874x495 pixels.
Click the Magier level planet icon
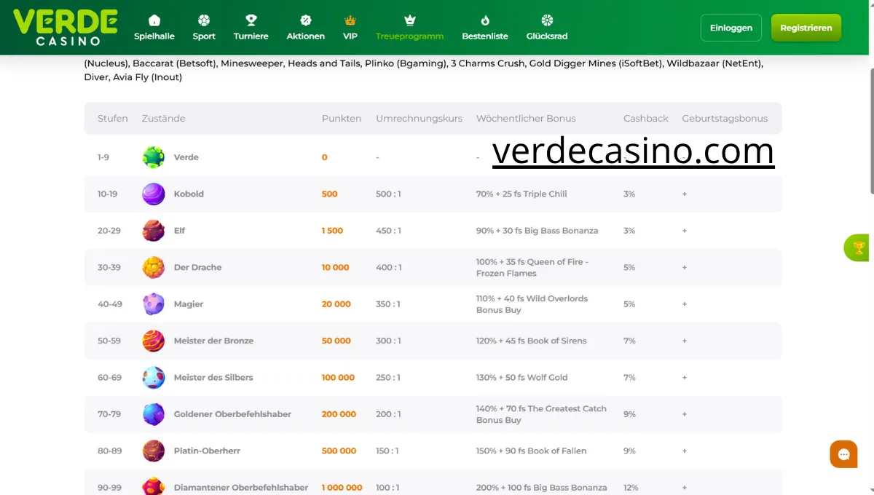point(154,304)
